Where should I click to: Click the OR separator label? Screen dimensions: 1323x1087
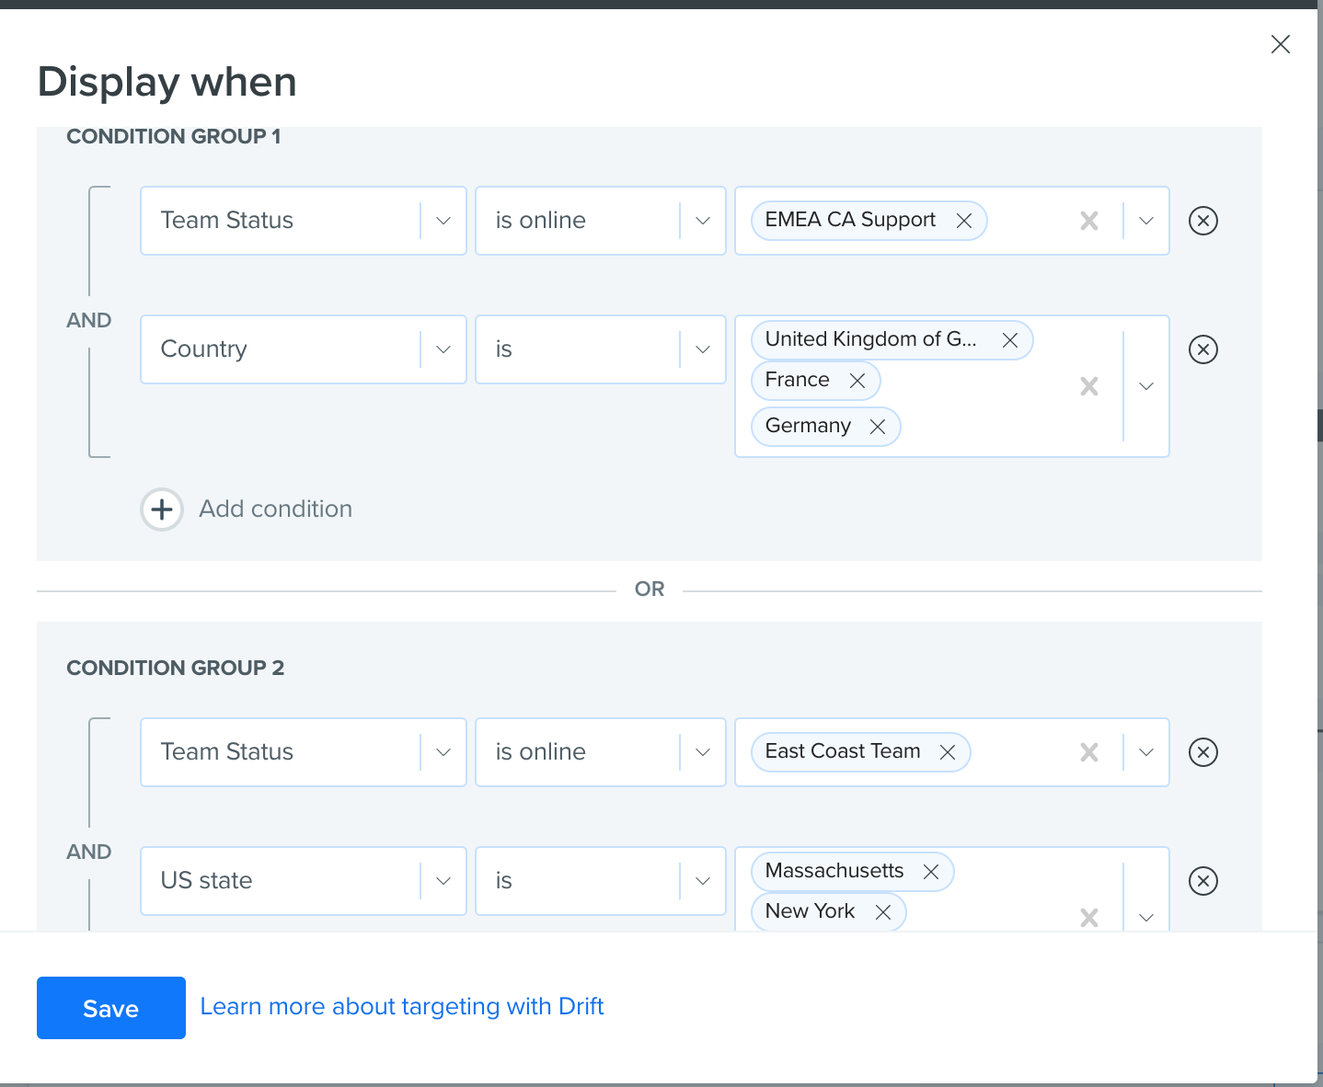(650, 589)
